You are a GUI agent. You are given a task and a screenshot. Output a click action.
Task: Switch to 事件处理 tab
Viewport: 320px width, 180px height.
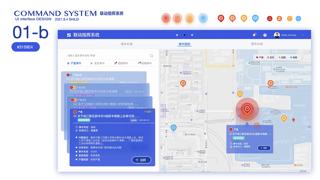point(126,44)
